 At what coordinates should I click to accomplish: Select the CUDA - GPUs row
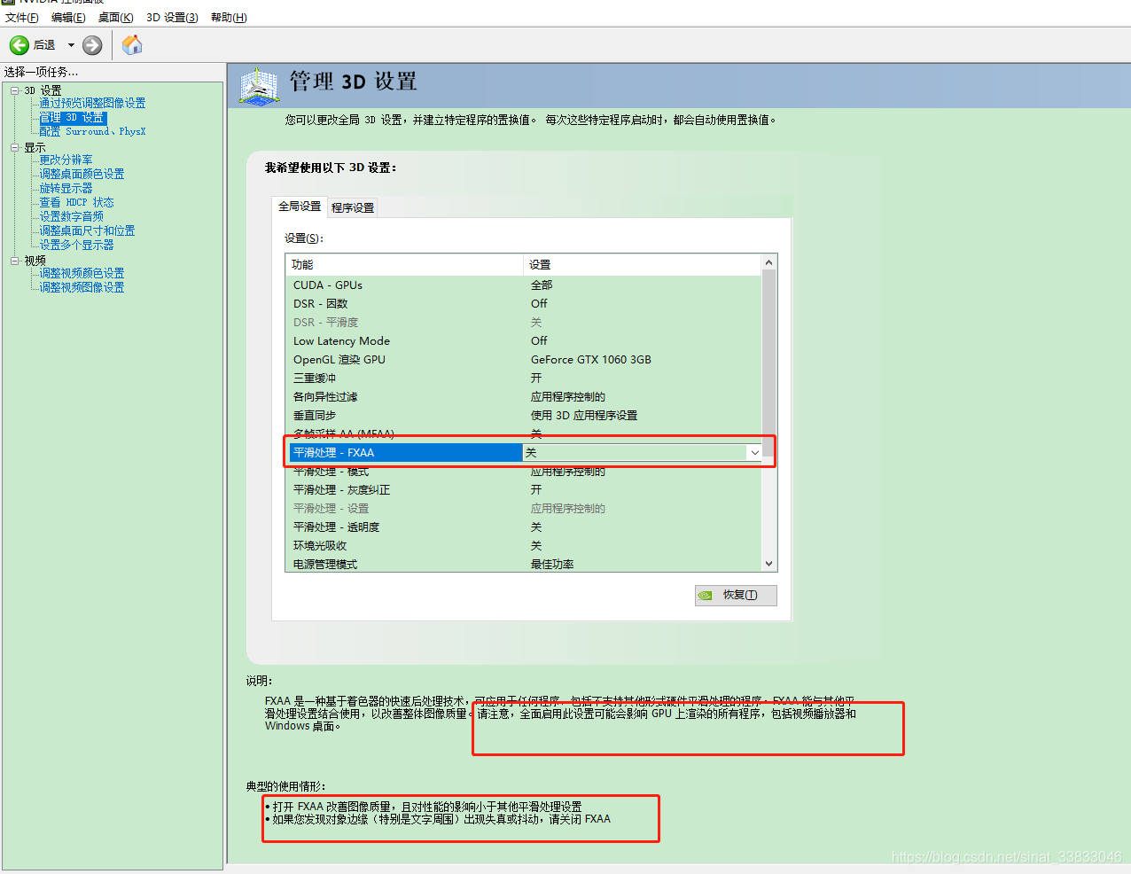click(523, 285)
